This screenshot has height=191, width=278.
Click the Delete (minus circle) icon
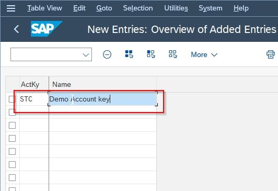click(x=107, y=54)
